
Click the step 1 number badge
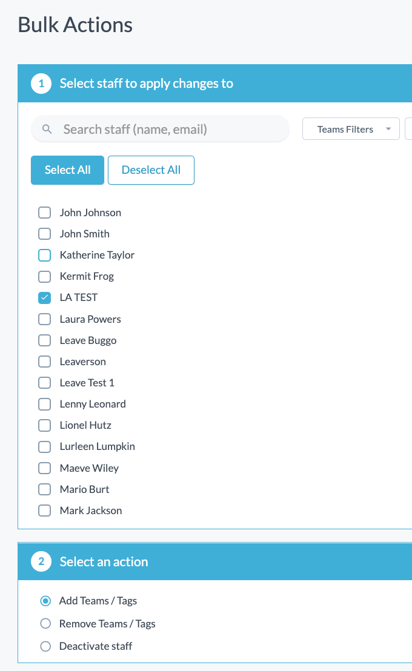[x=41, y=84]
